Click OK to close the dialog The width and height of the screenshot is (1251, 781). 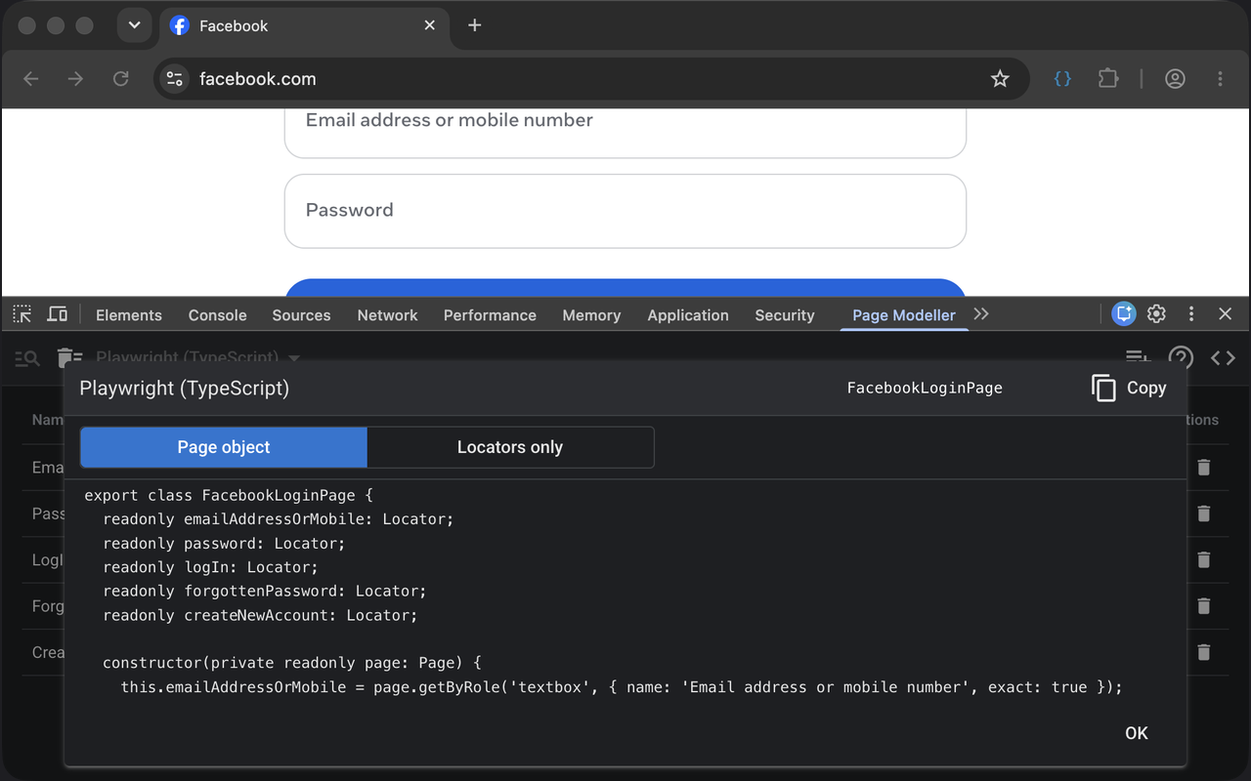[x=1137, y=733]
